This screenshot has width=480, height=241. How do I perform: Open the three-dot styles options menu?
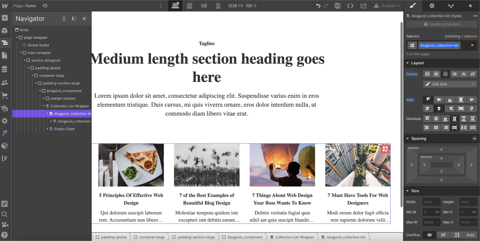pyautogui.click(x=475, y=16)
